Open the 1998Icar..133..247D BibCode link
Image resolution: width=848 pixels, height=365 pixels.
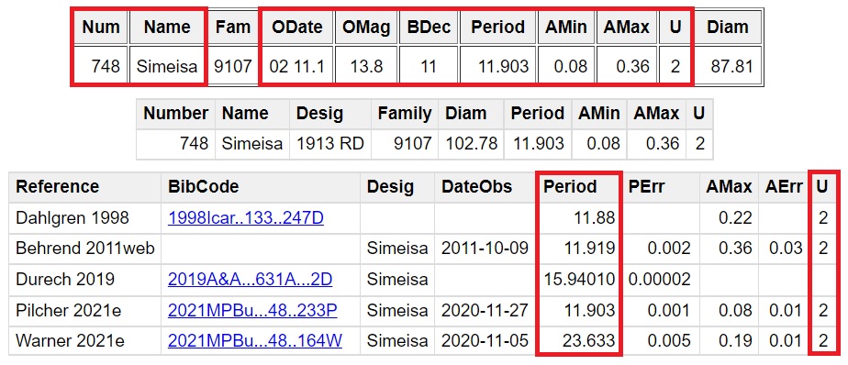pyautogui.click(x=246, y=218)
